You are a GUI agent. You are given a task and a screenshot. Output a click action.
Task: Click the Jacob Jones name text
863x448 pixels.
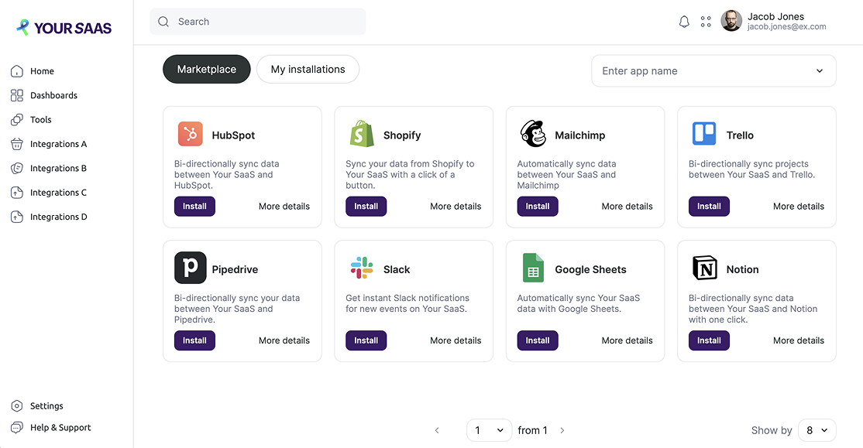pyautogui.click(x=775, y=16)
